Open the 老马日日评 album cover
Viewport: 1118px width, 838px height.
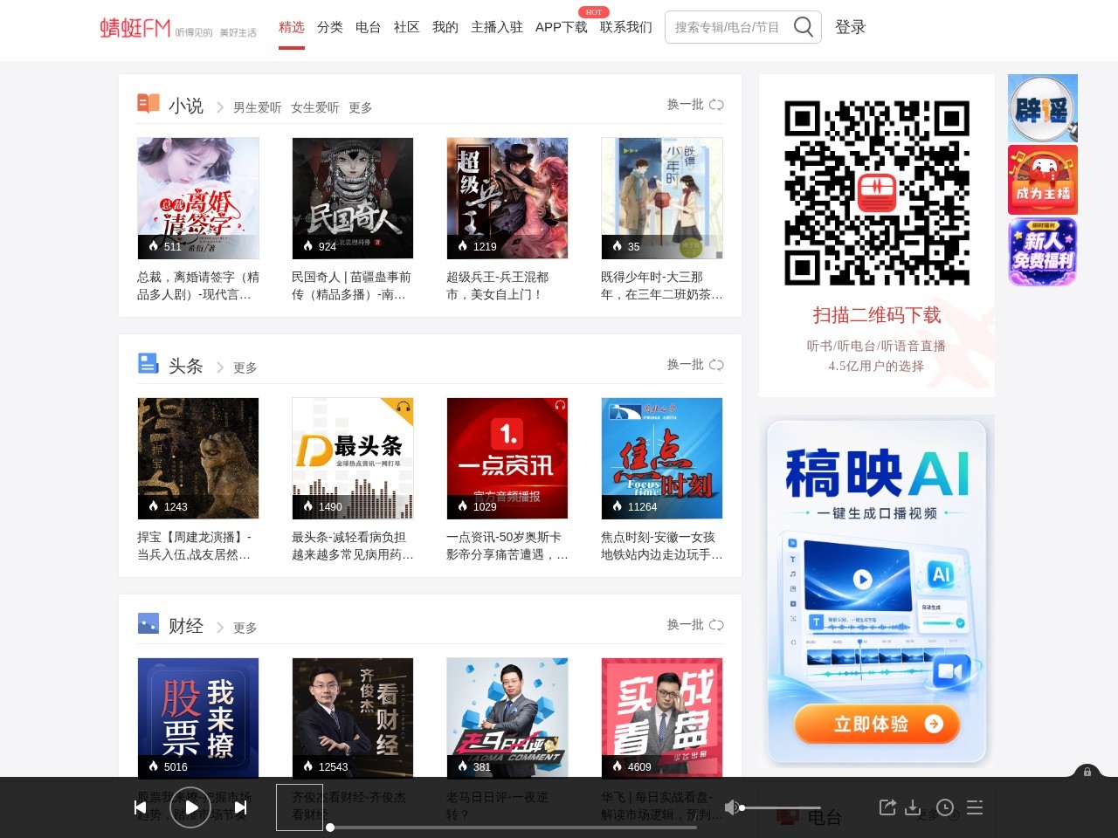pos(507,717)
